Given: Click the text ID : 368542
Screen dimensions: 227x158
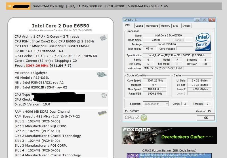Looking at the screenshot, I should (132, 111).
